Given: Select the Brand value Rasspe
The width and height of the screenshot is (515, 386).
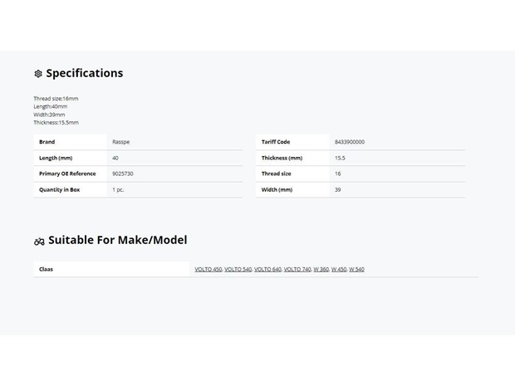Looking at the screenshot, I should click(x=121, y=142).
